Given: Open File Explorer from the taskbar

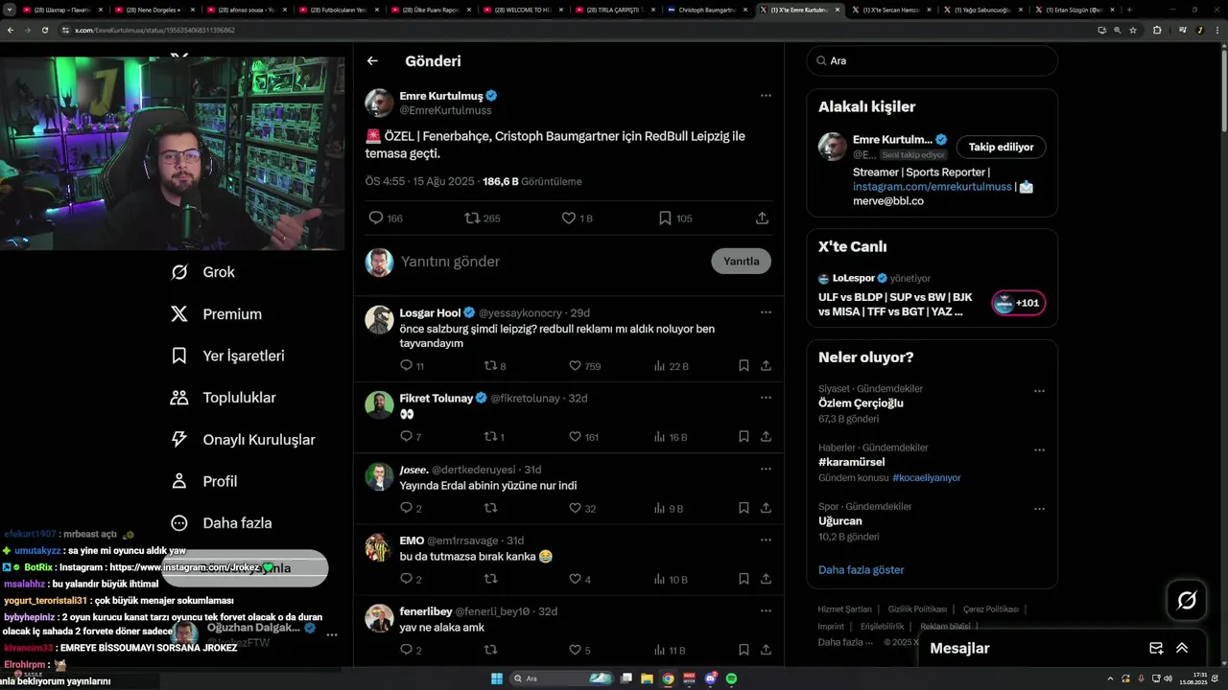Looking at the screenshot, I should coord(647,678).
